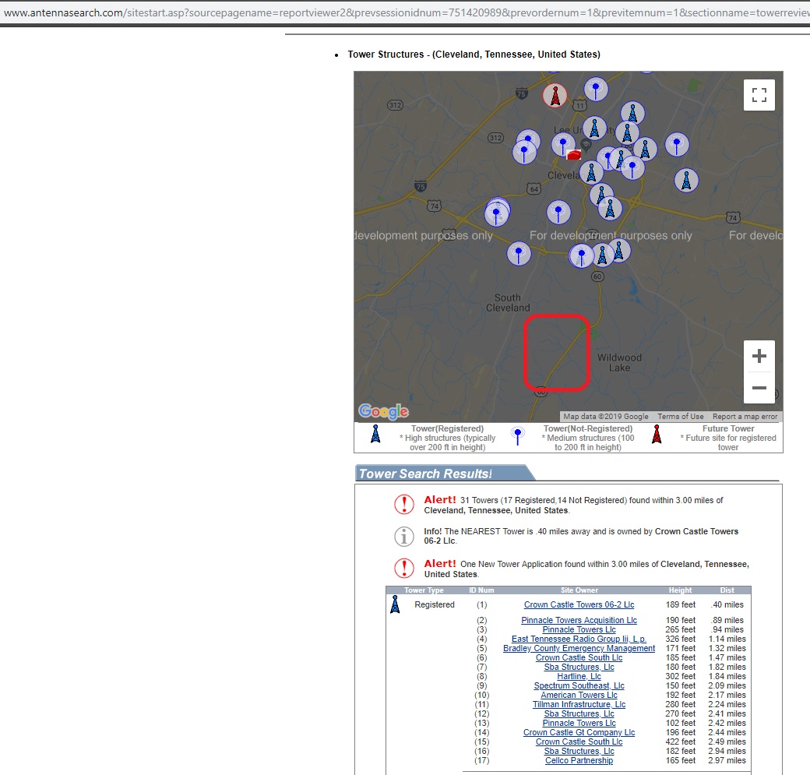Click the Site Owner column header
Image resolution: width=810 pixels, height=775 pixels.
pos(579,590)
